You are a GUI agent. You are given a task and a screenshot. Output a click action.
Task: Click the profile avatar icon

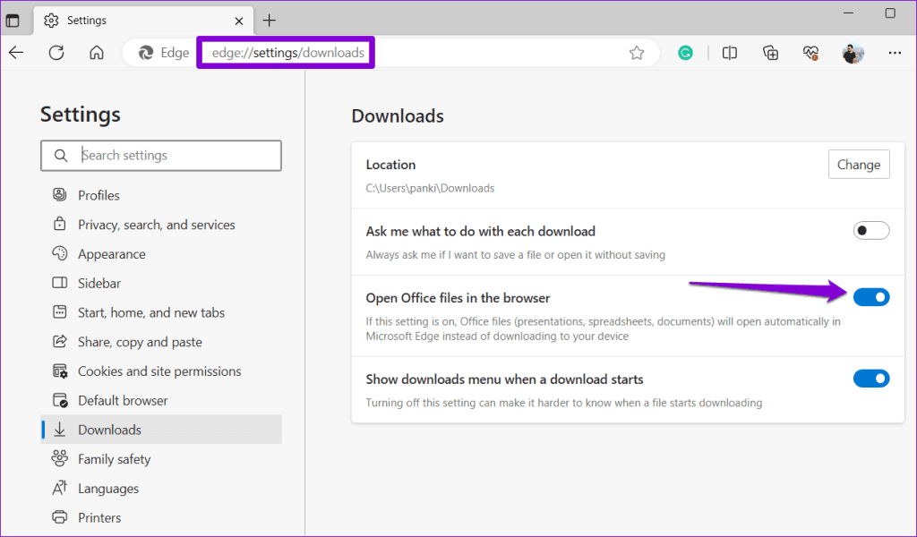(853, 53)
